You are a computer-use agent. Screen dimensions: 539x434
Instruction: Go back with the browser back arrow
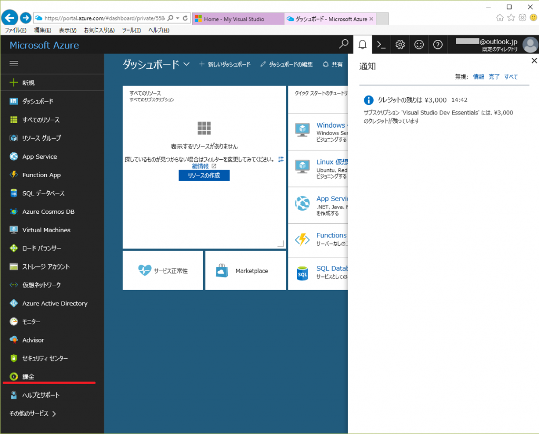tap(9, 18)
